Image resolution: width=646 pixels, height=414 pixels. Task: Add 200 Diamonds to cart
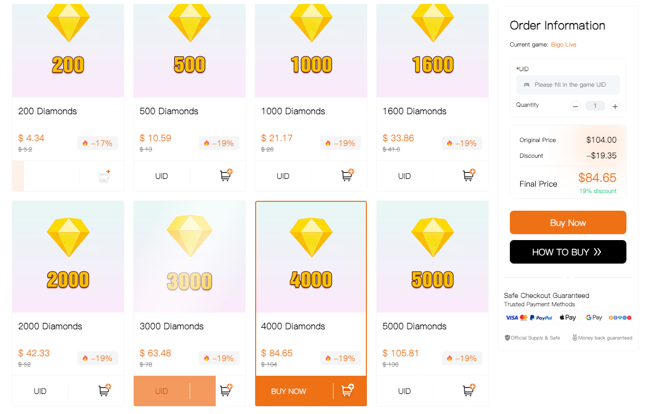pyautogui.click(x=104, y=176)
